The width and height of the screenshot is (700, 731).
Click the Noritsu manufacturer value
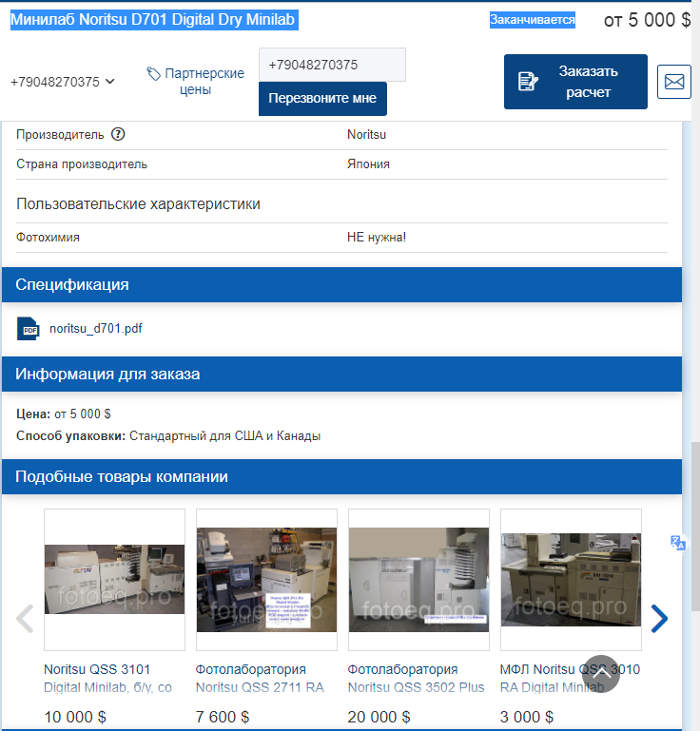(366, 135)
